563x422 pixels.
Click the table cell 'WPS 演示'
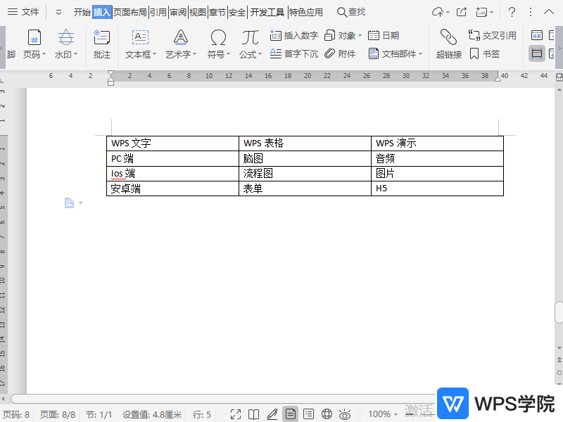437,143
